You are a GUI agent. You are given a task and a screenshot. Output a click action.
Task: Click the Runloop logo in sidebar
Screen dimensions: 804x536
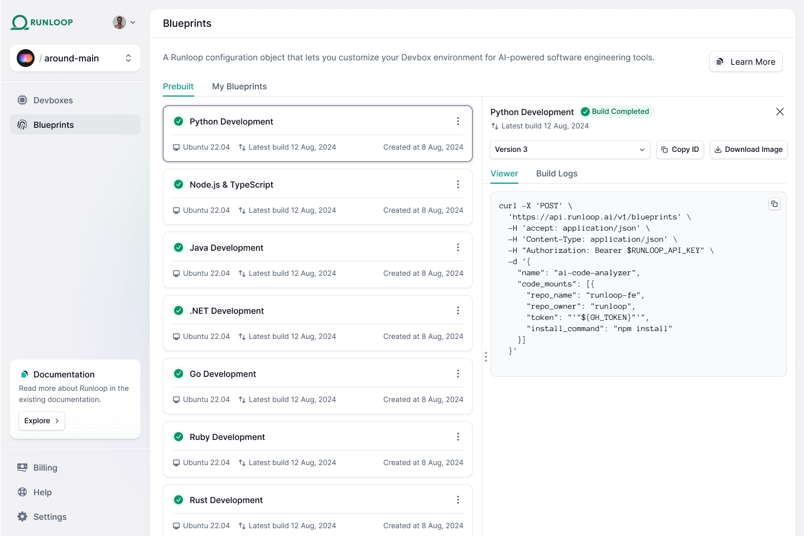tap(42, 22)
